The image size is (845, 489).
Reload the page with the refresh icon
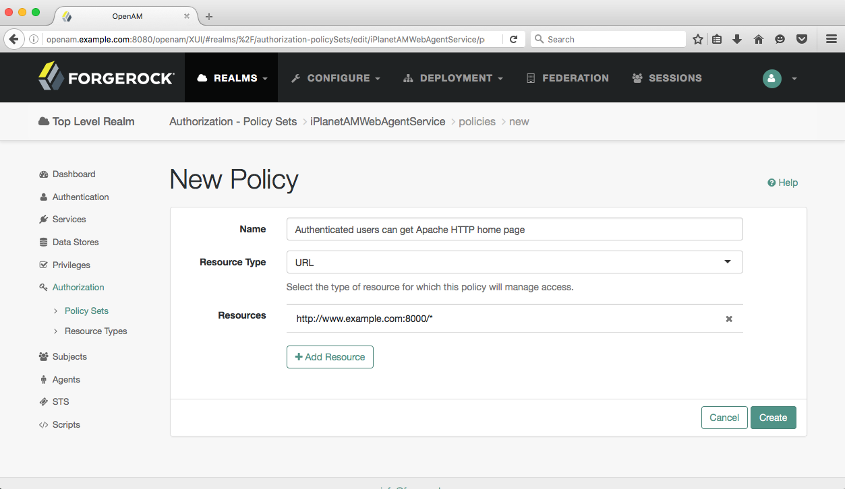[x=513, y=40]
